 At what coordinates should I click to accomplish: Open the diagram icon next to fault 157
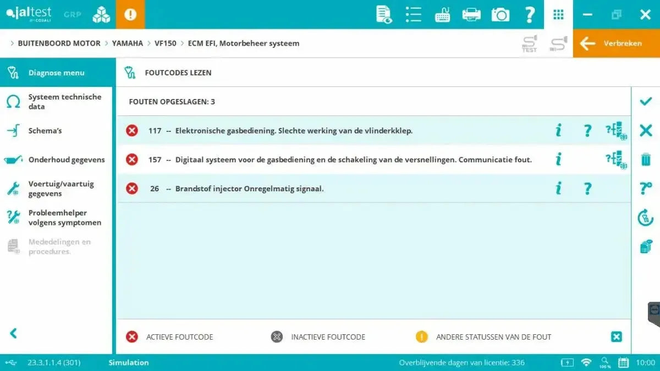pyautogui.click(x=616, y=159)
